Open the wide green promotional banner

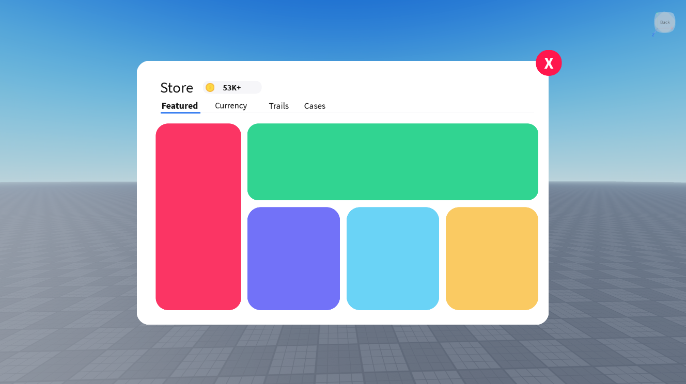[393, 162]
